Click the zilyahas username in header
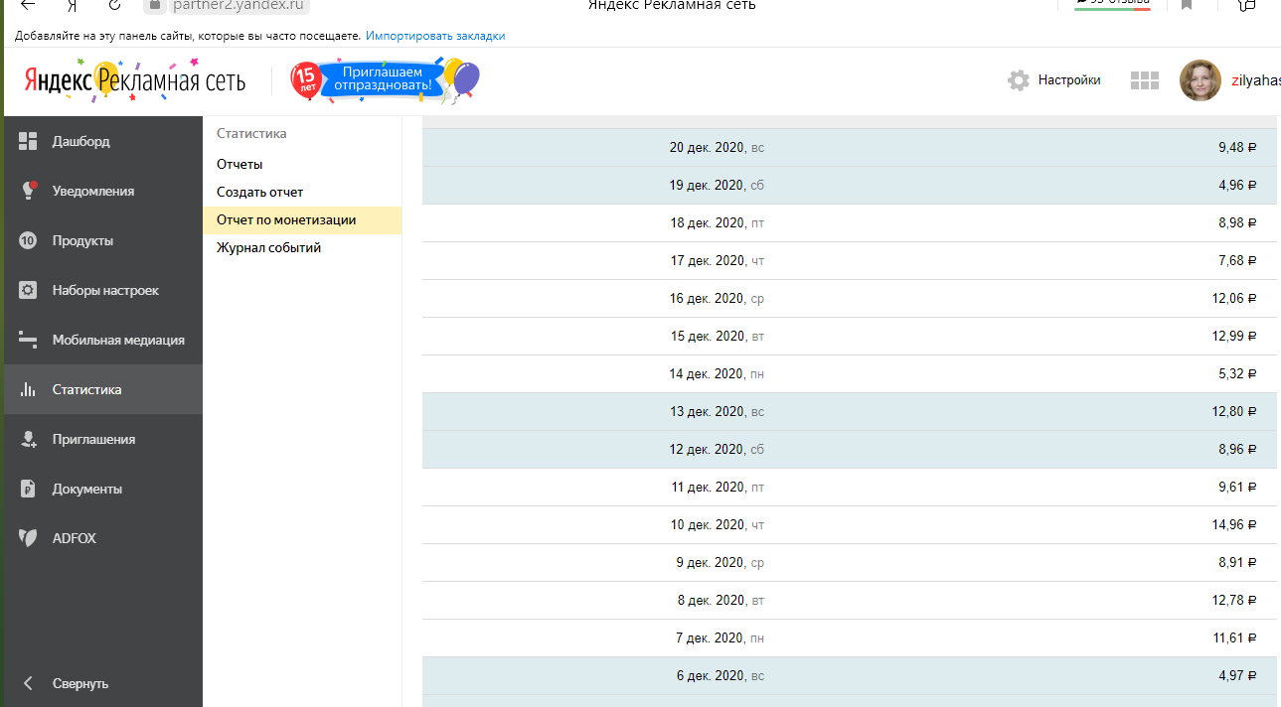 (x=1255, y=80)
